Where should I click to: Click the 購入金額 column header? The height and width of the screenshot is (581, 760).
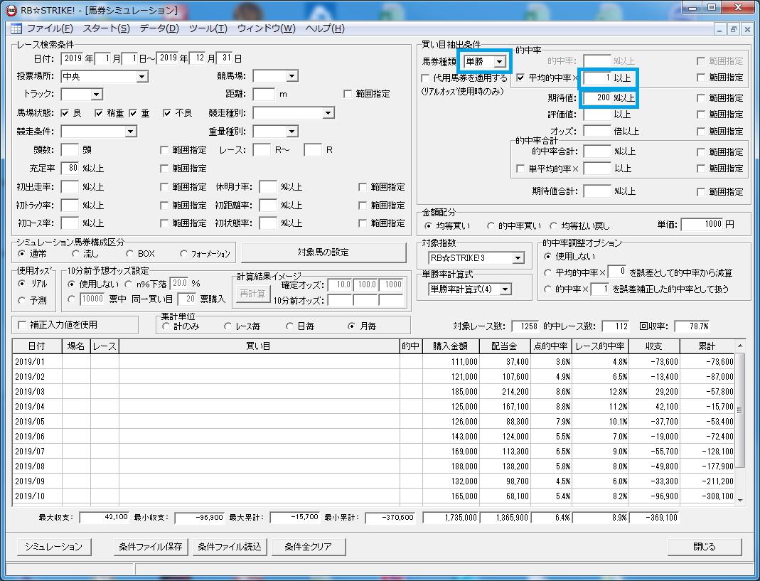point(451,346)
